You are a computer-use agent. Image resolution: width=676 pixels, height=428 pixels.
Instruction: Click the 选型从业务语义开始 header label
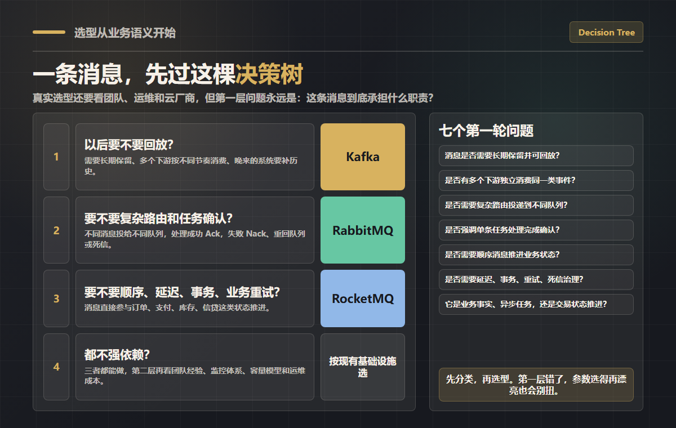pyautogui.click(x=125, y=33)
